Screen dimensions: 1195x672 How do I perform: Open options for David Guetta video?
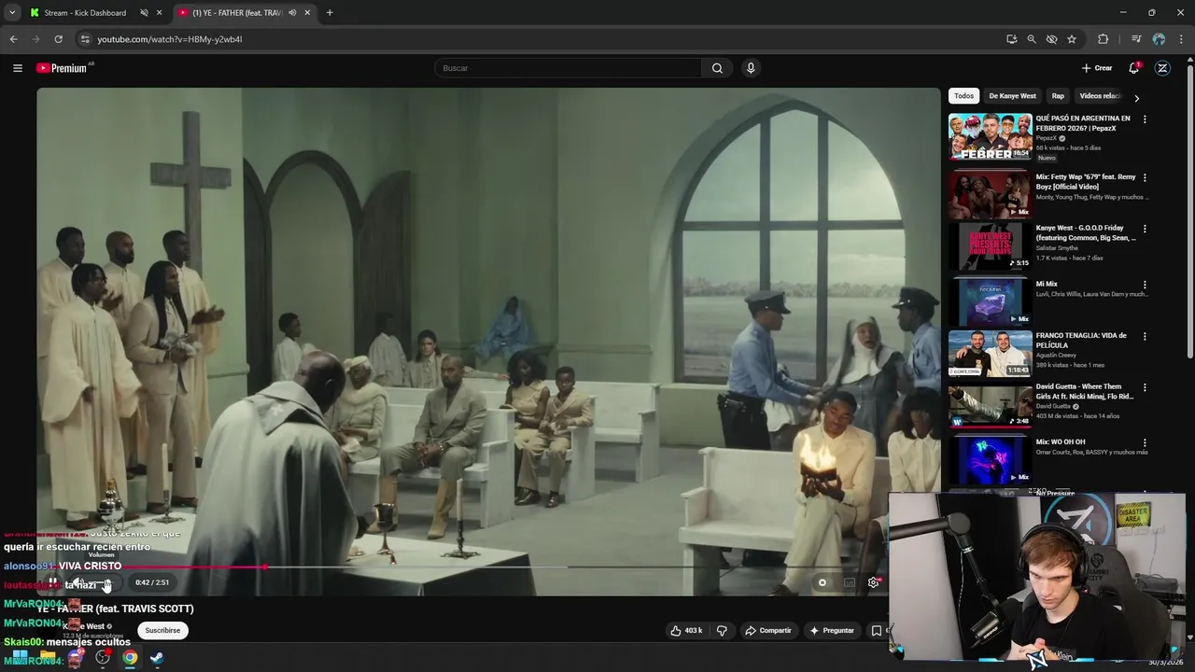coord(1145,387)
